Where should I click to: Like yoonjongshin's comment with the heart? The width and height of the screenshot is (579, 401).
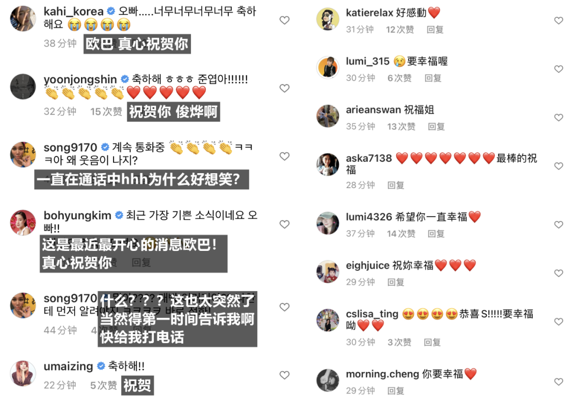coord(284,88)
